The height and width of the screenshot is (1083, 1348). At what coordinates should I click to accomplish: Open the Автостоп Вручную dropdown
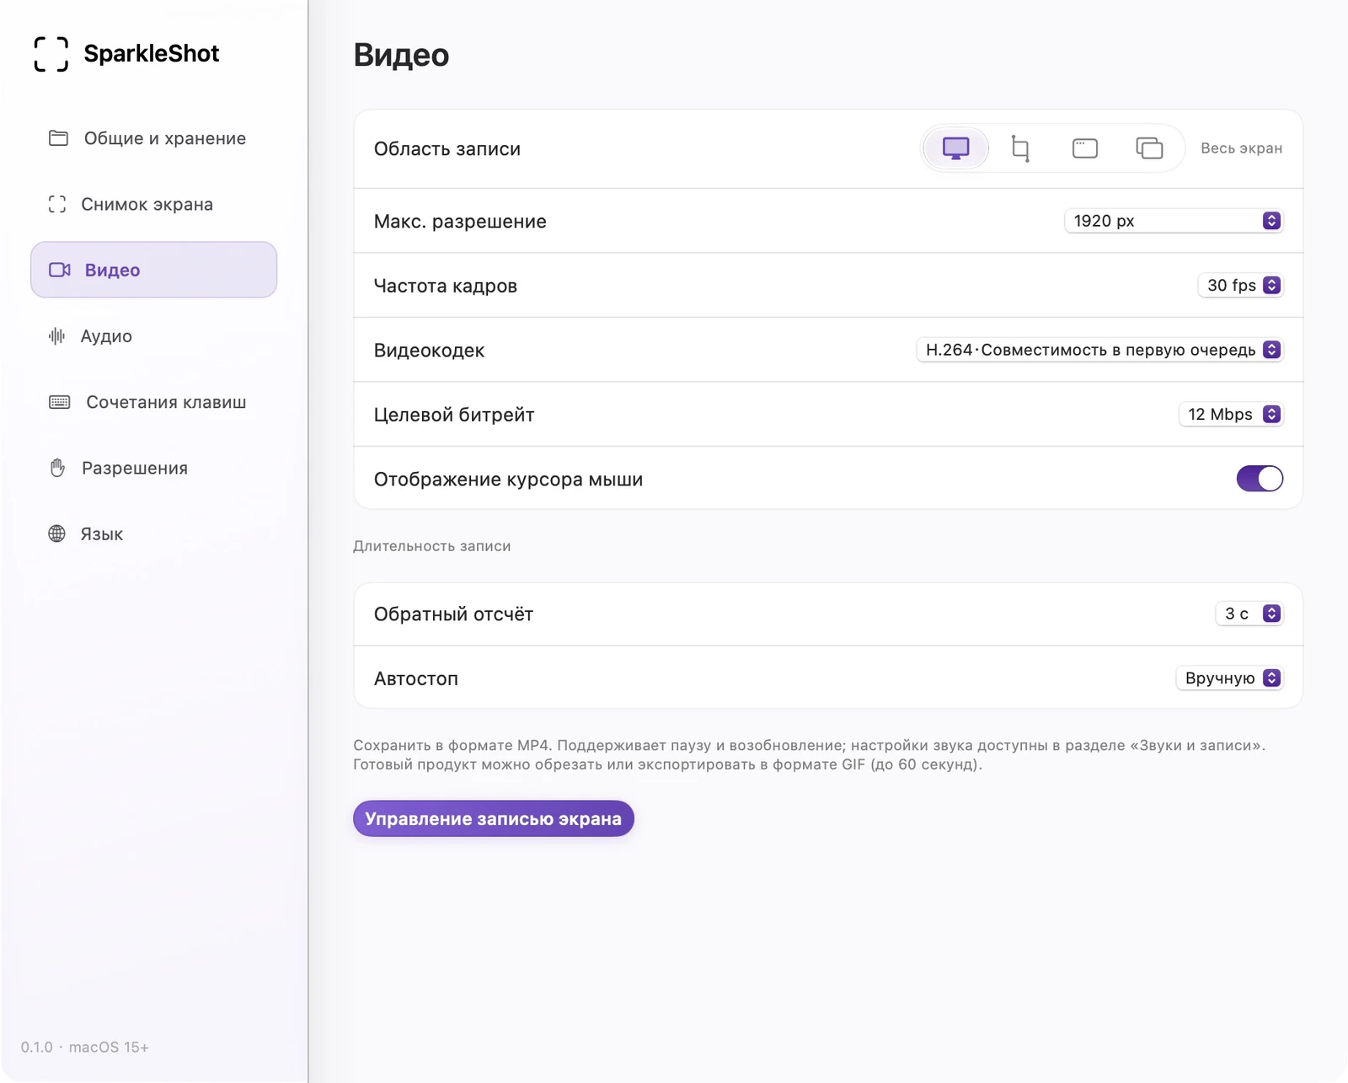point(1230,678)
